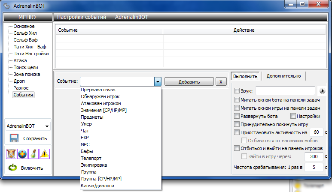The image size is (332, 192).
Task: Click the sound file path field
Action: click(285, 91)
